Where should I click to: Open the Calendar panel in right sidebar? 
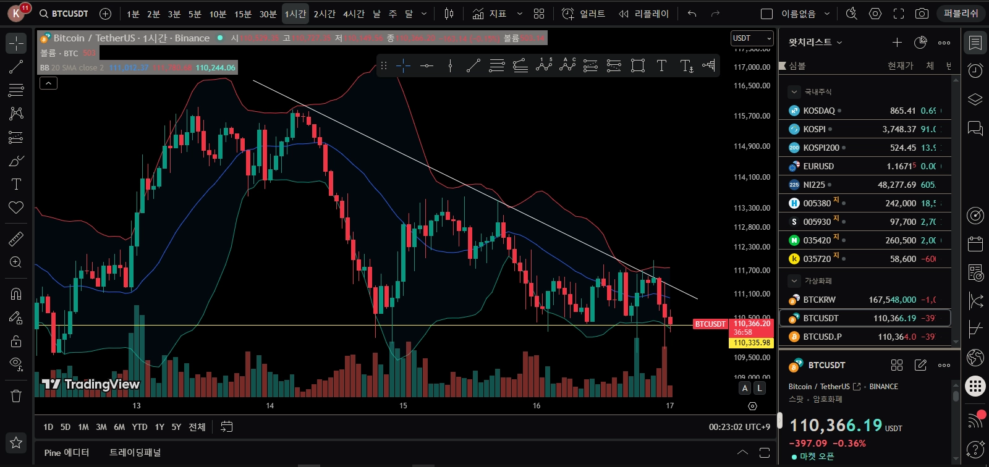click(x=975, y=243)
